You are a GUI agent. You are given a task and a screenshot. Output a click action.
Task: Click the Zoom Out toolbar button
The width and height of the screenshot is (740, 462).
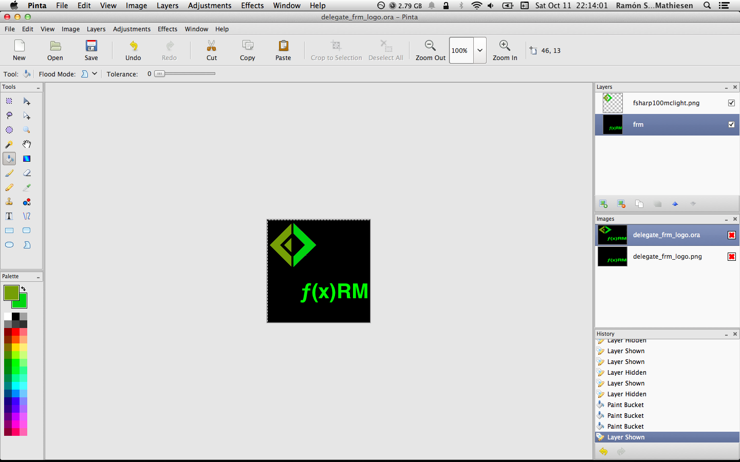(x=431, y=50)
